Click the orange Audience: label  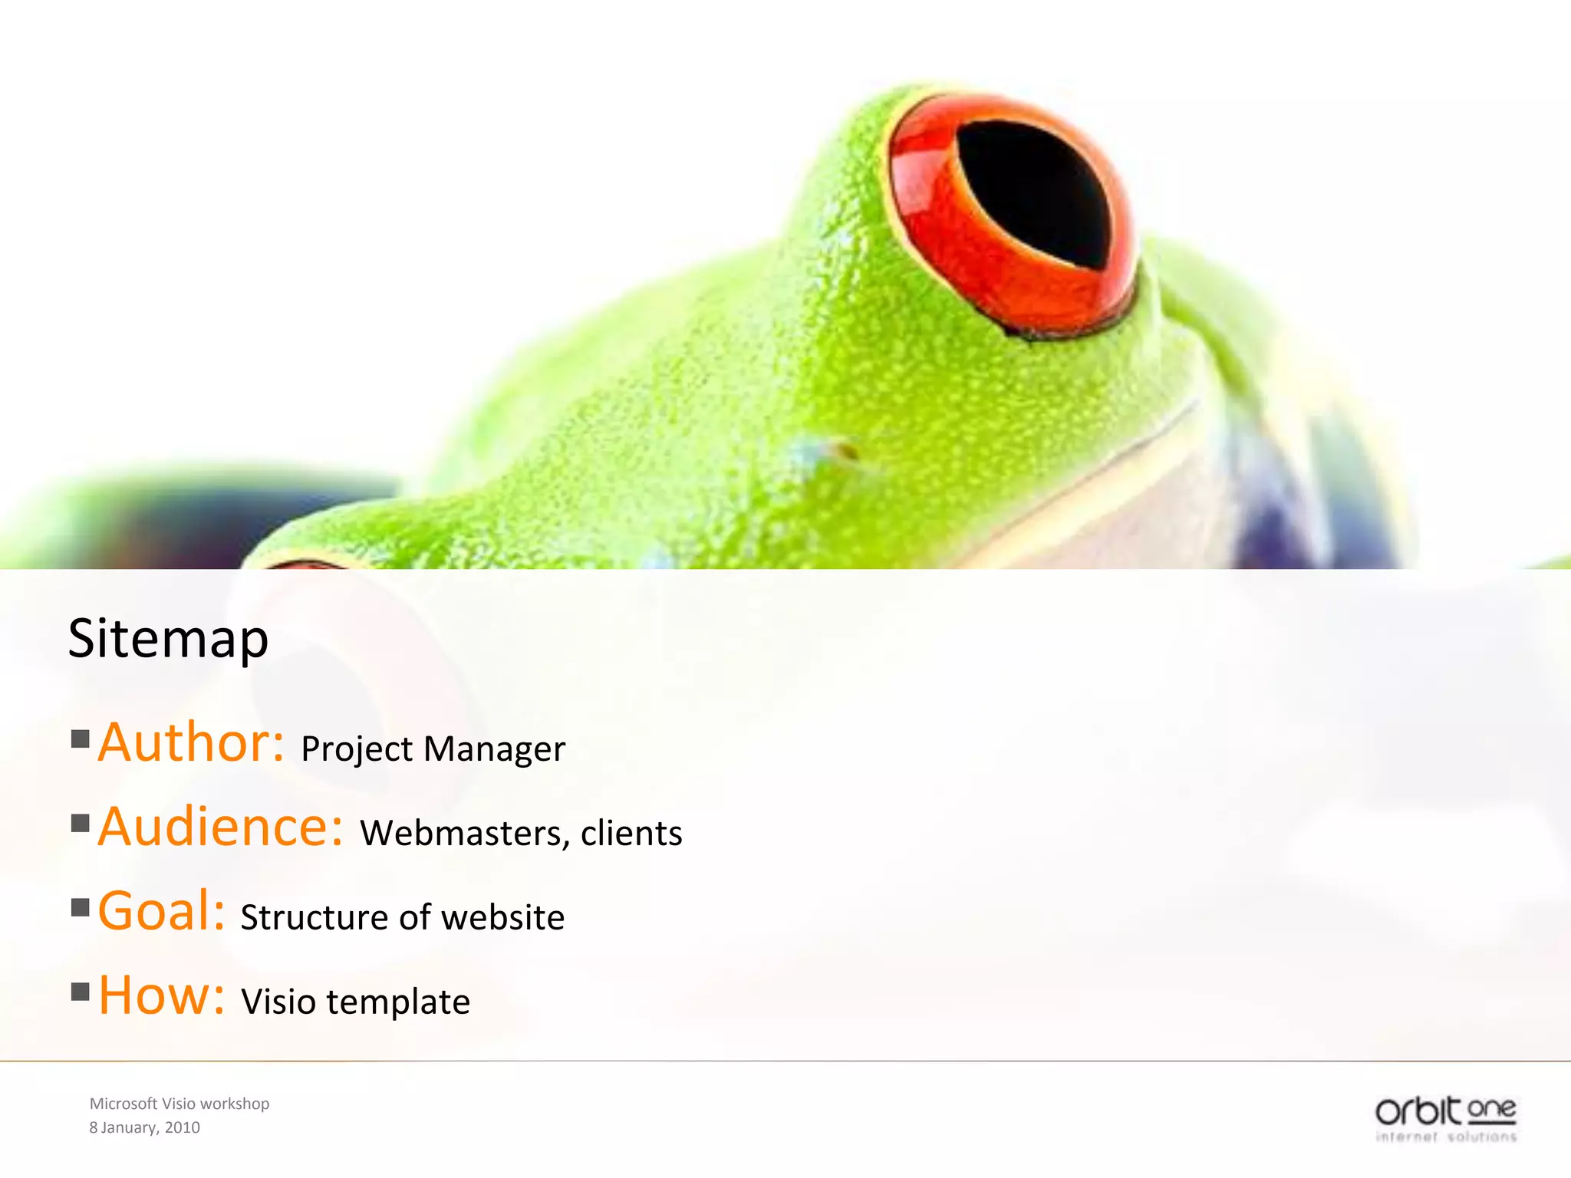coord(221,827)
